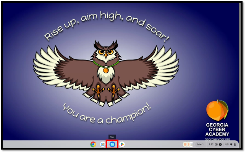This screenshot has height=153, width=246.
Task: Click the "You are a champion!" text
Action: (x=107, y=113)
